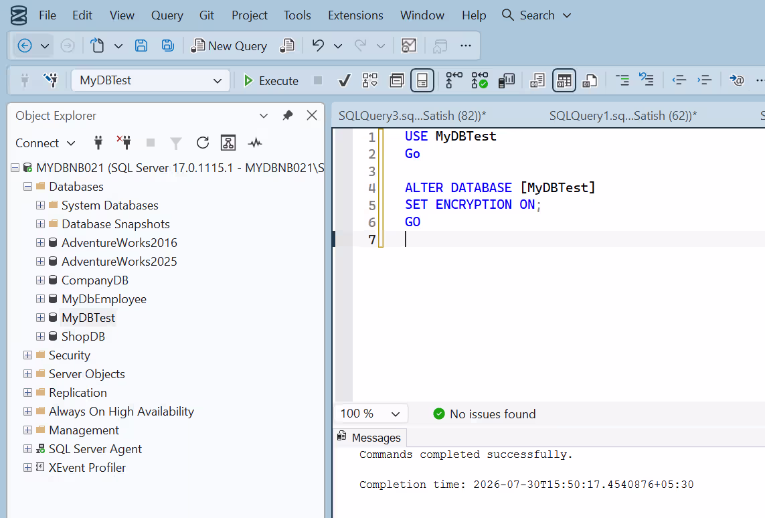Click the Save All icon

click(x=168, y=46)
